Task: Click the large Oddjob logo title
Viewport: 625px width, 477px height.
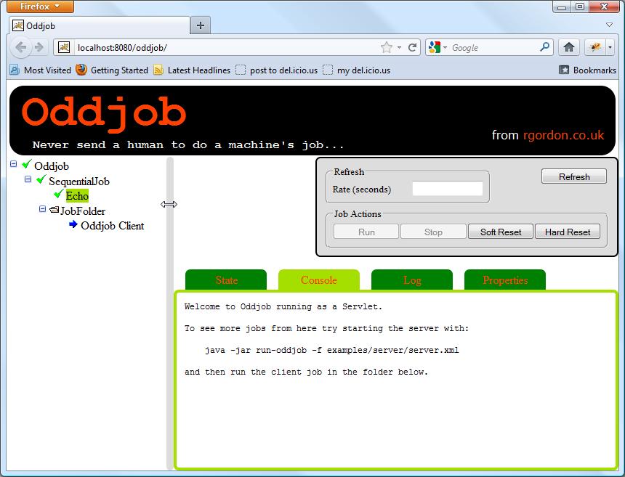Action: [x=104, y=114]
